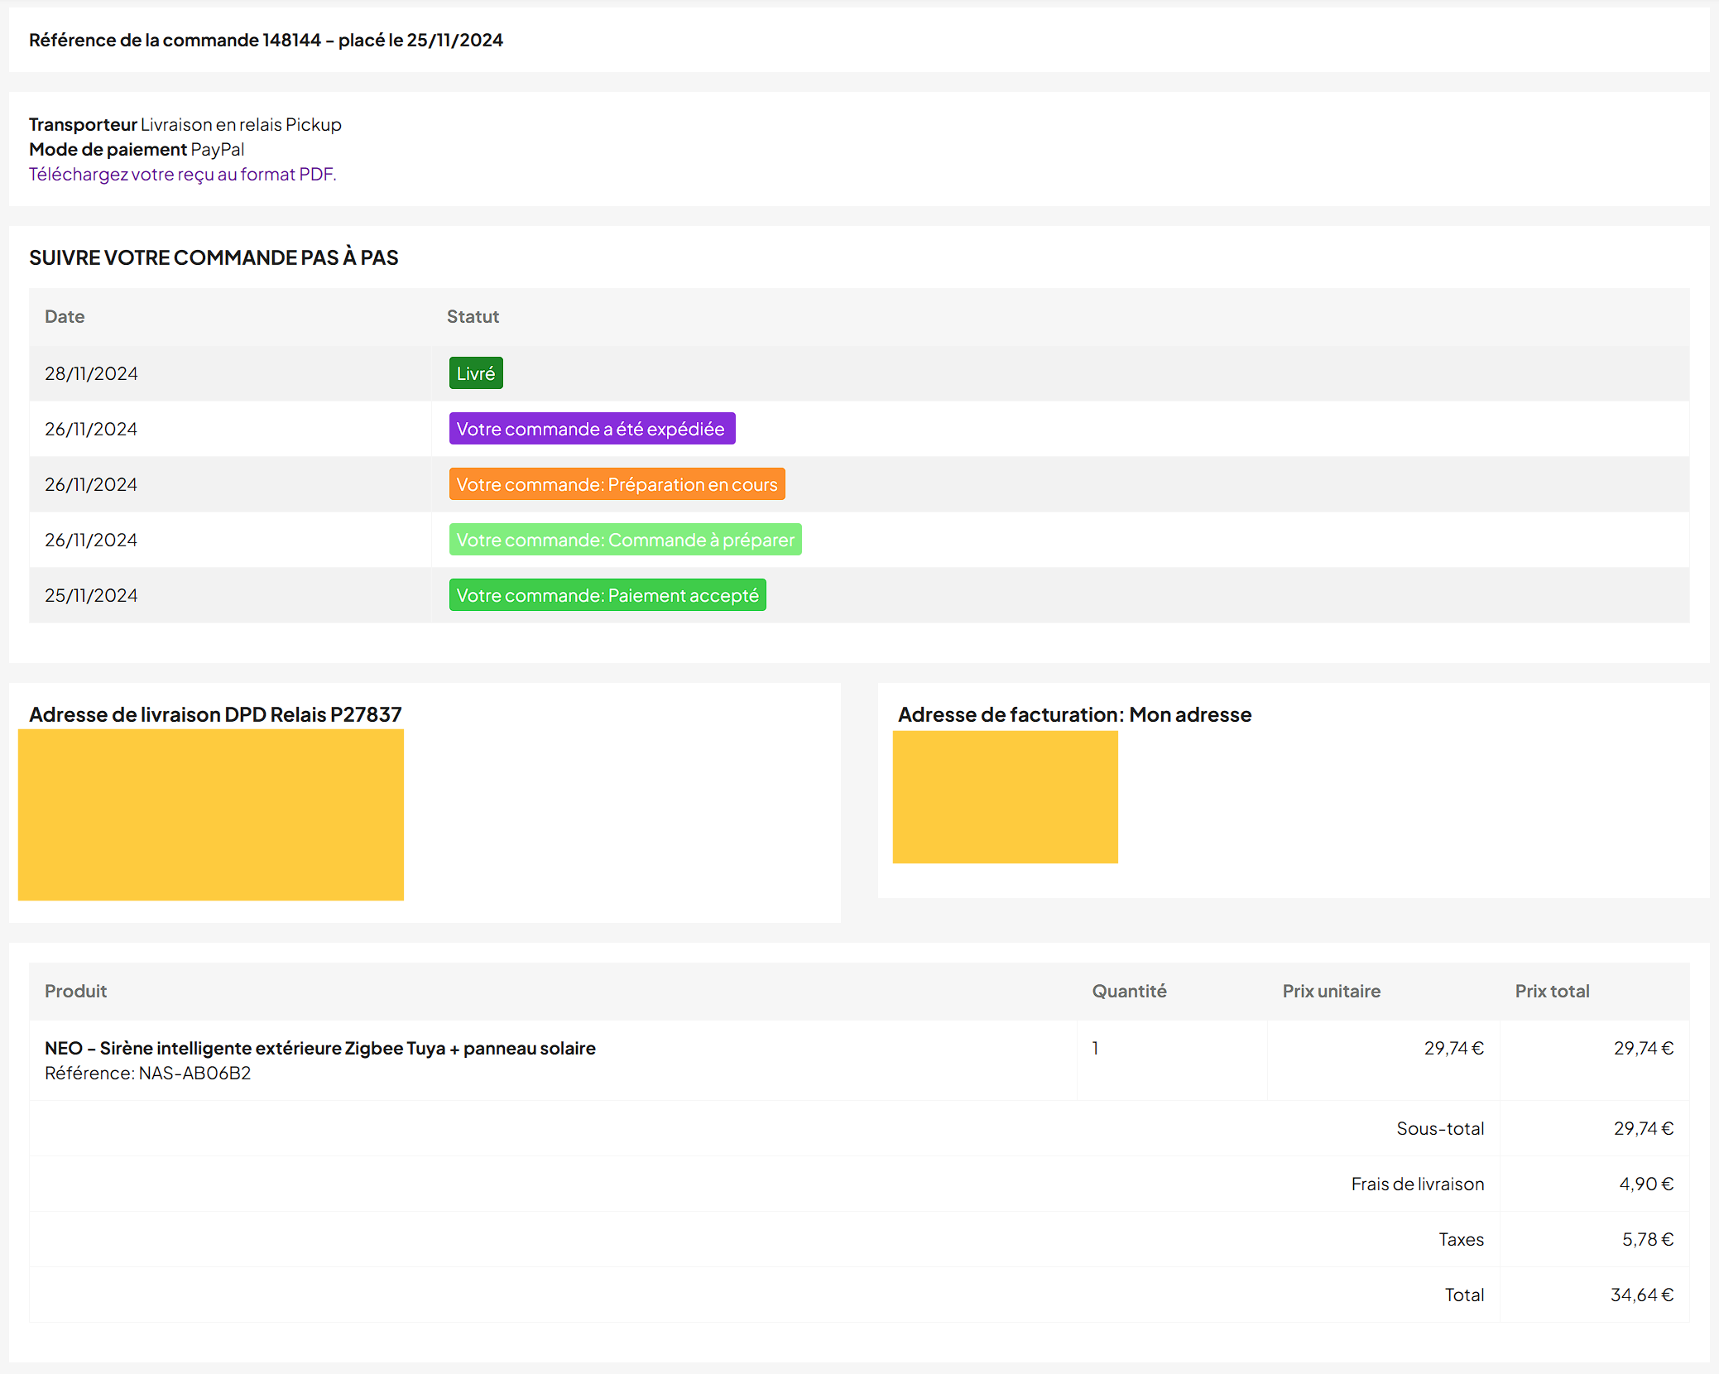
Task: Click the billing address Mon adresse heading
Action: (1074, 714)
